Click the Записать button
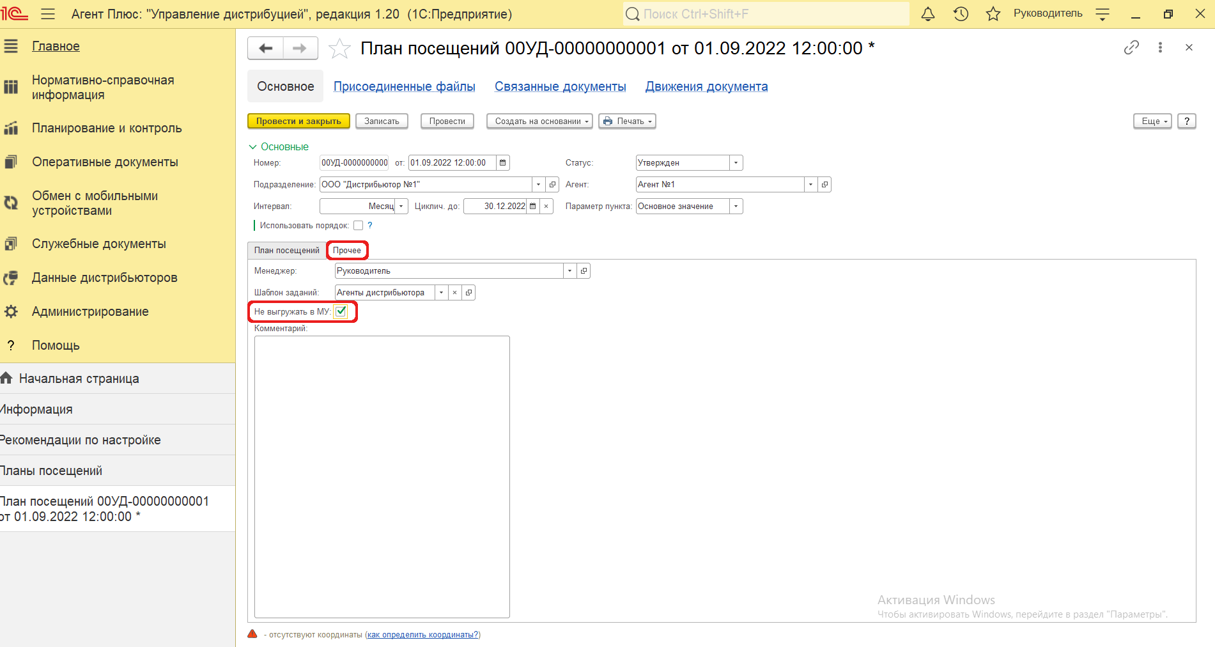The width and height of the screenshot is (1215, 647). 382,121
